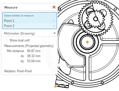The image size is (119, 91).
Task: Open the Millimeter (Drawing) units dropdown
Action: 30,33
